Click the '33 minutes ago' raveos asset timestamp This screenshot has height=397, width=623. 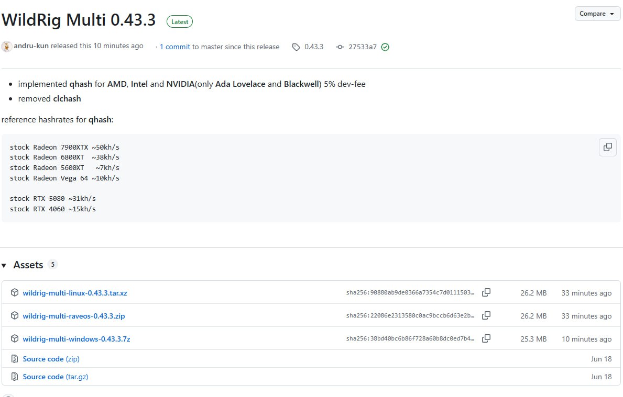tap(586, 316)
